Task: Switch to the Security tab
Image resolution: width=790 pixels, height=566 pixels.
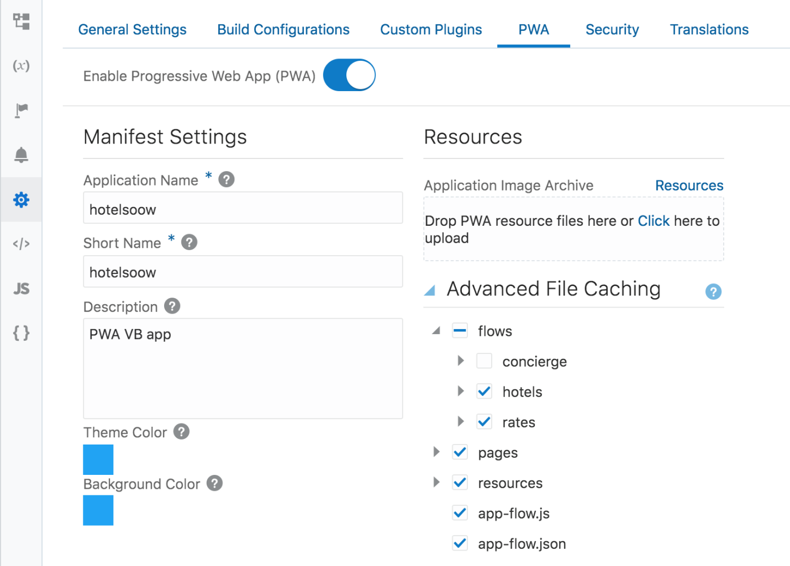Action: [x=612, y=29]
